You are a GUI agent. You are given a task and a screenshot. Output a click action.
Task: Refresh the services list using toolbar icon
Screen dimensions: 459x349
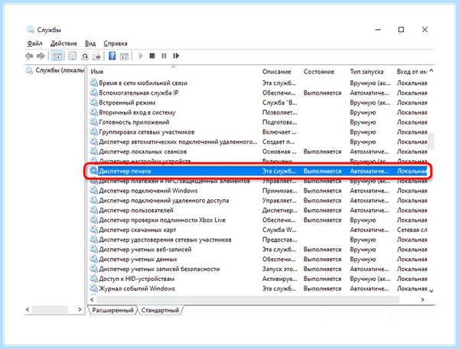[85, 56]
